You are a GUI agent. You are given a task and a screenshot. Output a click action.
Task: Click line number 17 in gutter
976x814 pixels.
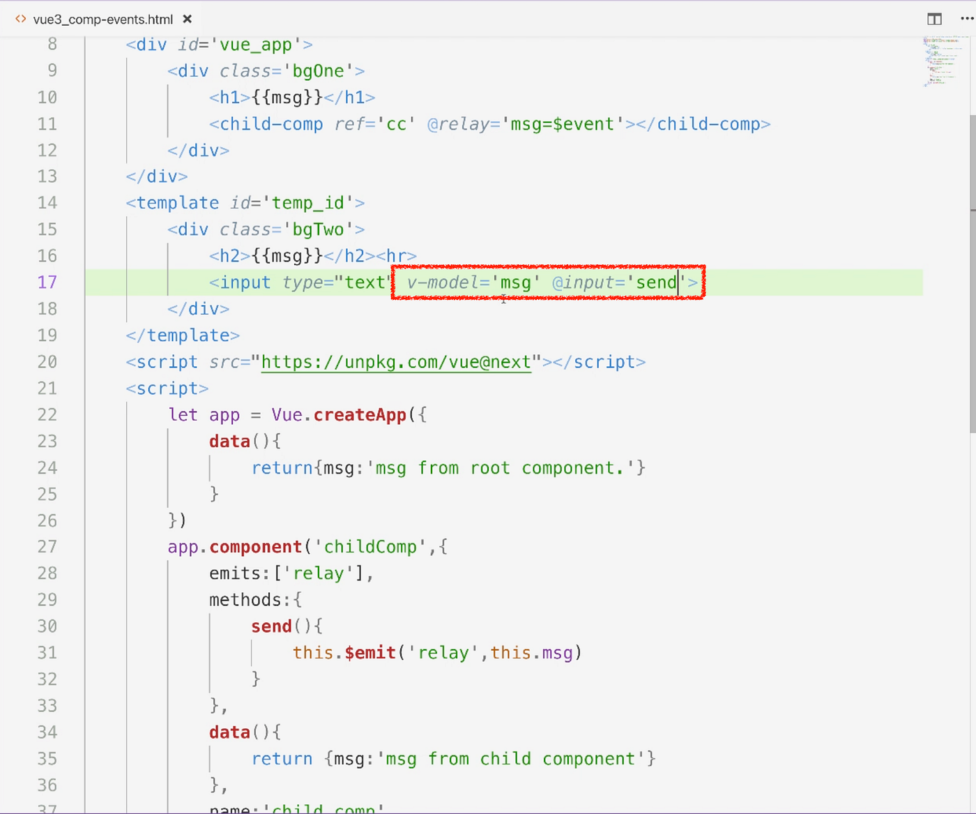point(47,282)
